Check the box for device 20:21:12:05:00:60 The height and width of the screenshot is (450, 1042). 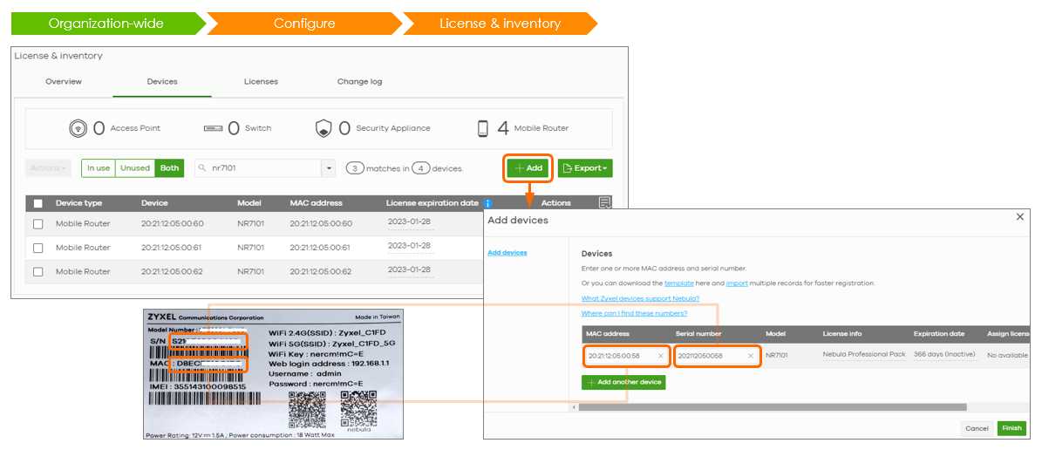coord(37,224)
